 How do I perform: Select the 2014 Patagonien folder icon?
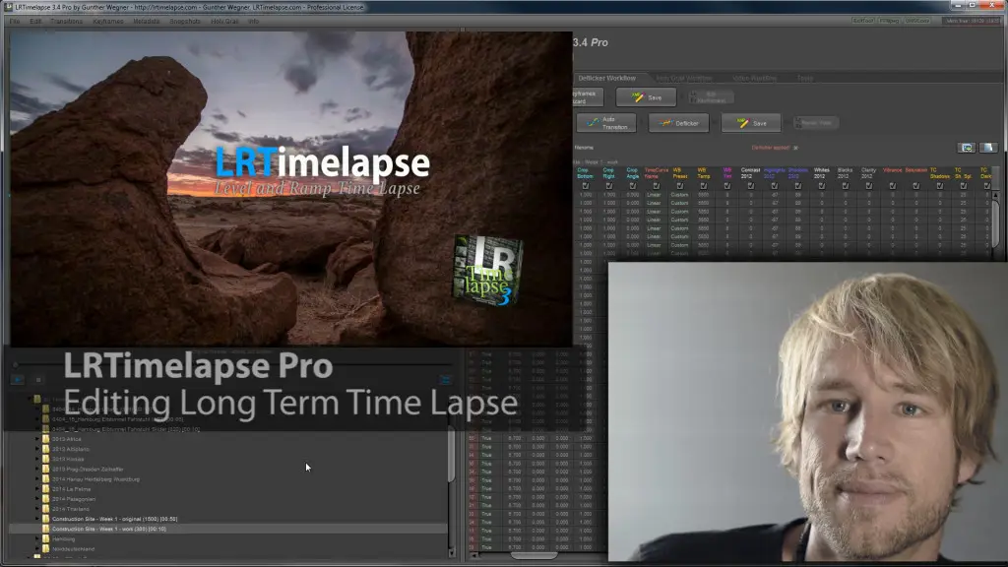point(45,499)
